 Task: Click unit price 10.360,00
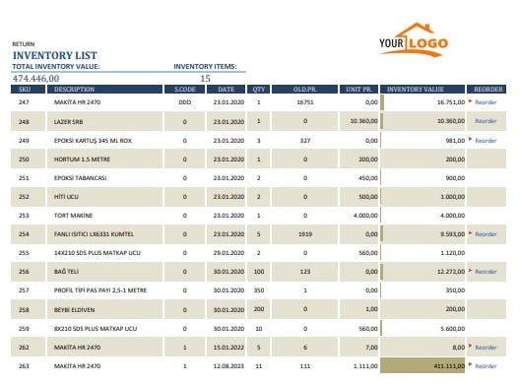click(x=363, y=121)
